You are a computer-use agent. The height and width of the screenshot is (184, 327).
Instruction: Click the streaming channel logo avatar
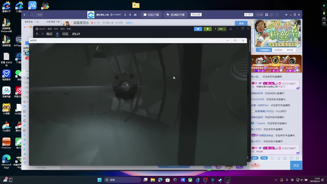coord(91,15)
